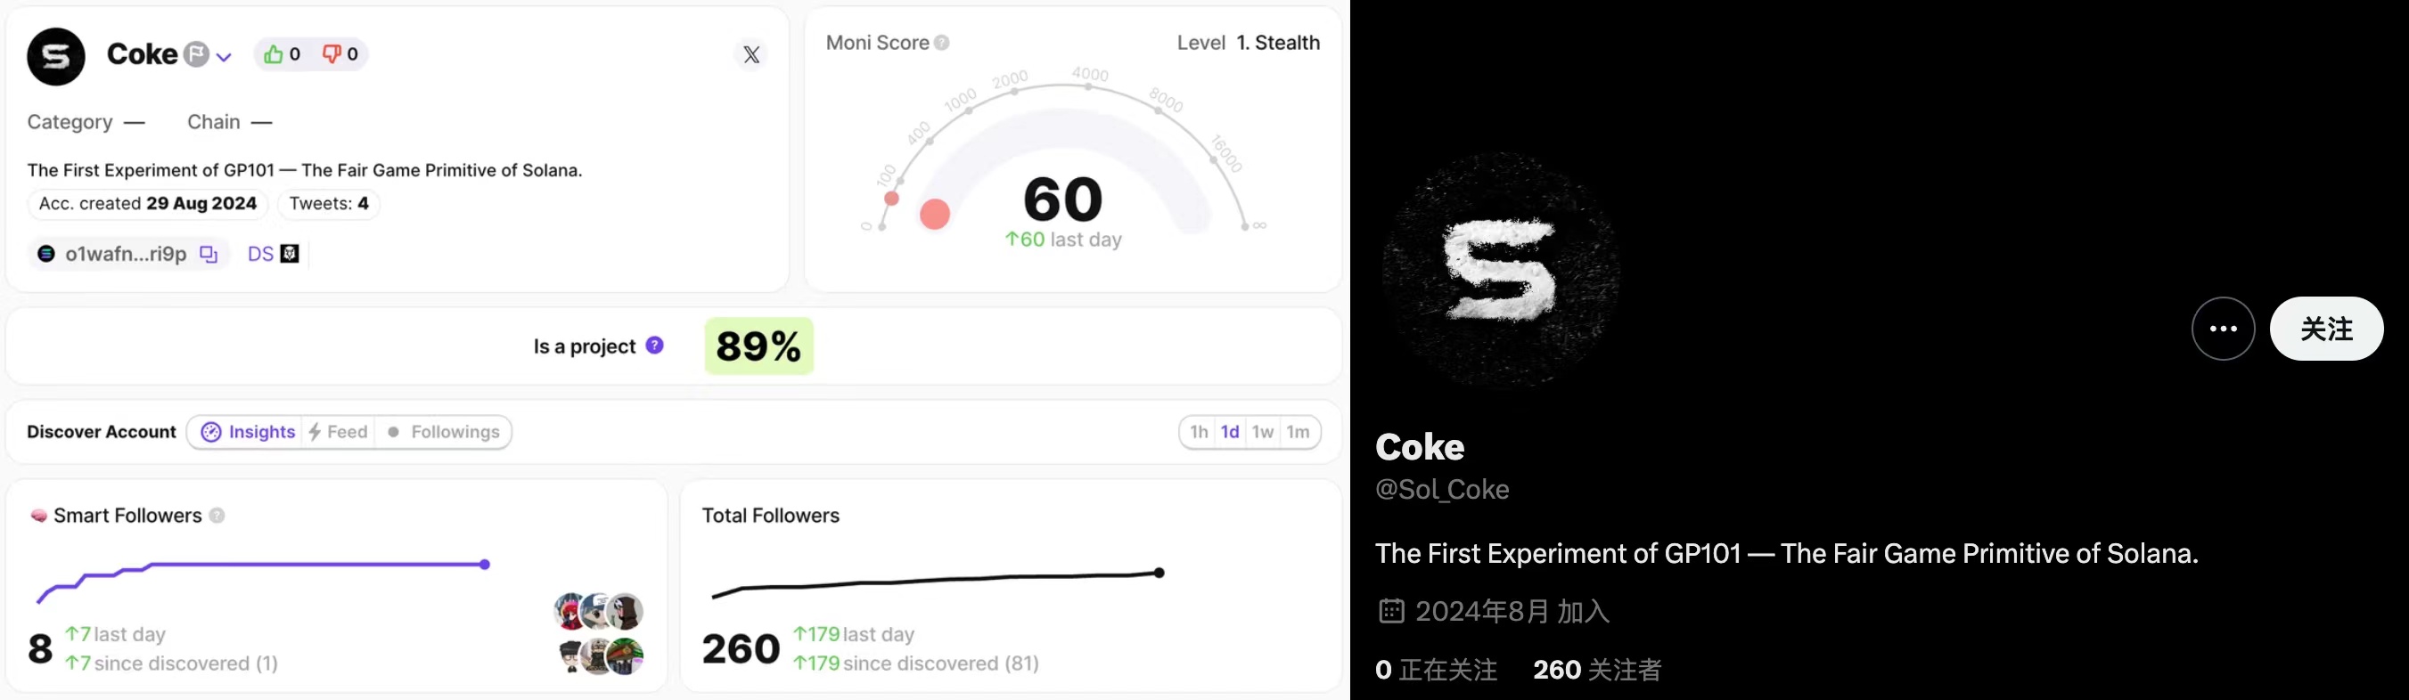Switch to the Feed tab
2409x700 pixels.
(339, 432)
